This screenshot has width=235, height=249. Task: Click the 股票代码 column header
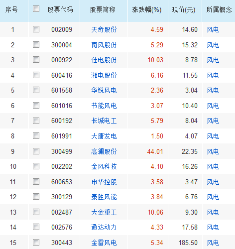(x=60, y=9)
